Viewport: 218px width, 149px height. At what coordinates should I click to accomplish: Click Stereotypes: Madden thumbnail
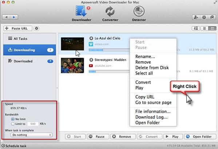(72, 65)
